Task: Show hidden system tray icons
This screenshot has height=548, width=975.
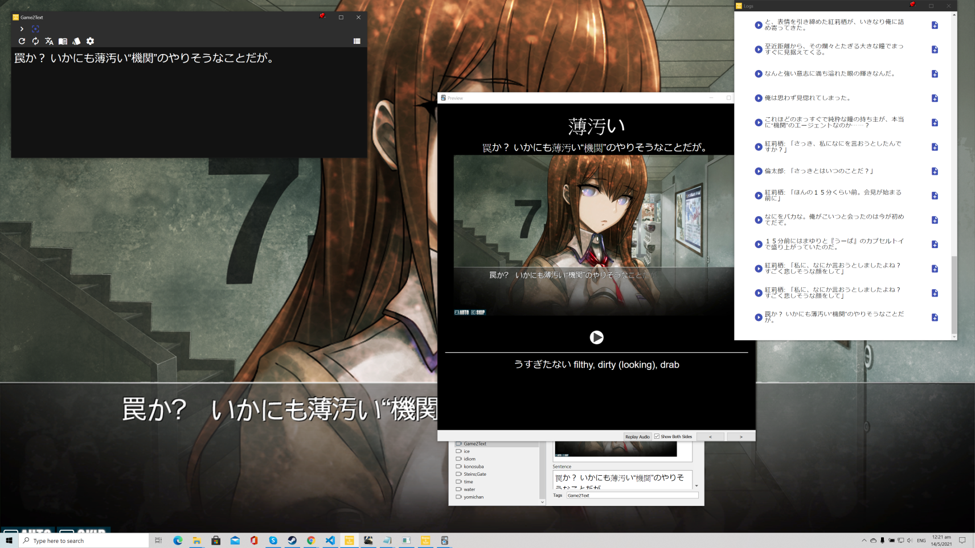Action: 864,540
